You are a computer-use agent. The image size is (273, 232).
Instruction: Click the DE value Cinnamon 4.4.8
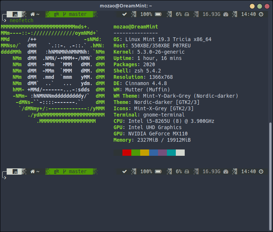coord(146,83)
